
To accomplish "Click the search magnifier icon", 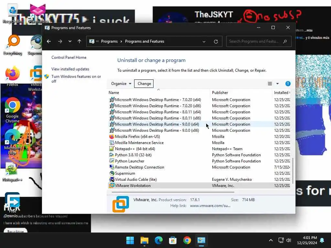I will pos(285,41).
